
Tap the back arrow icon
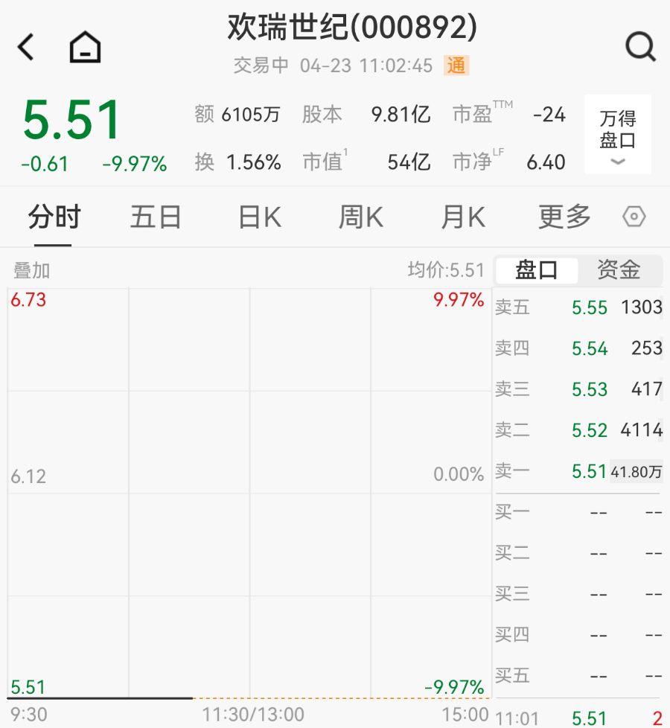point(26,48)
